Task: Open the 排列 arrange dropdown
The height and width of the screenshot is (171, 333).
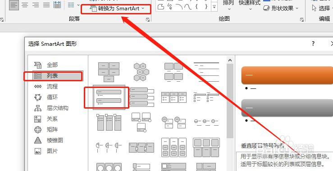Action: (229, 5)
